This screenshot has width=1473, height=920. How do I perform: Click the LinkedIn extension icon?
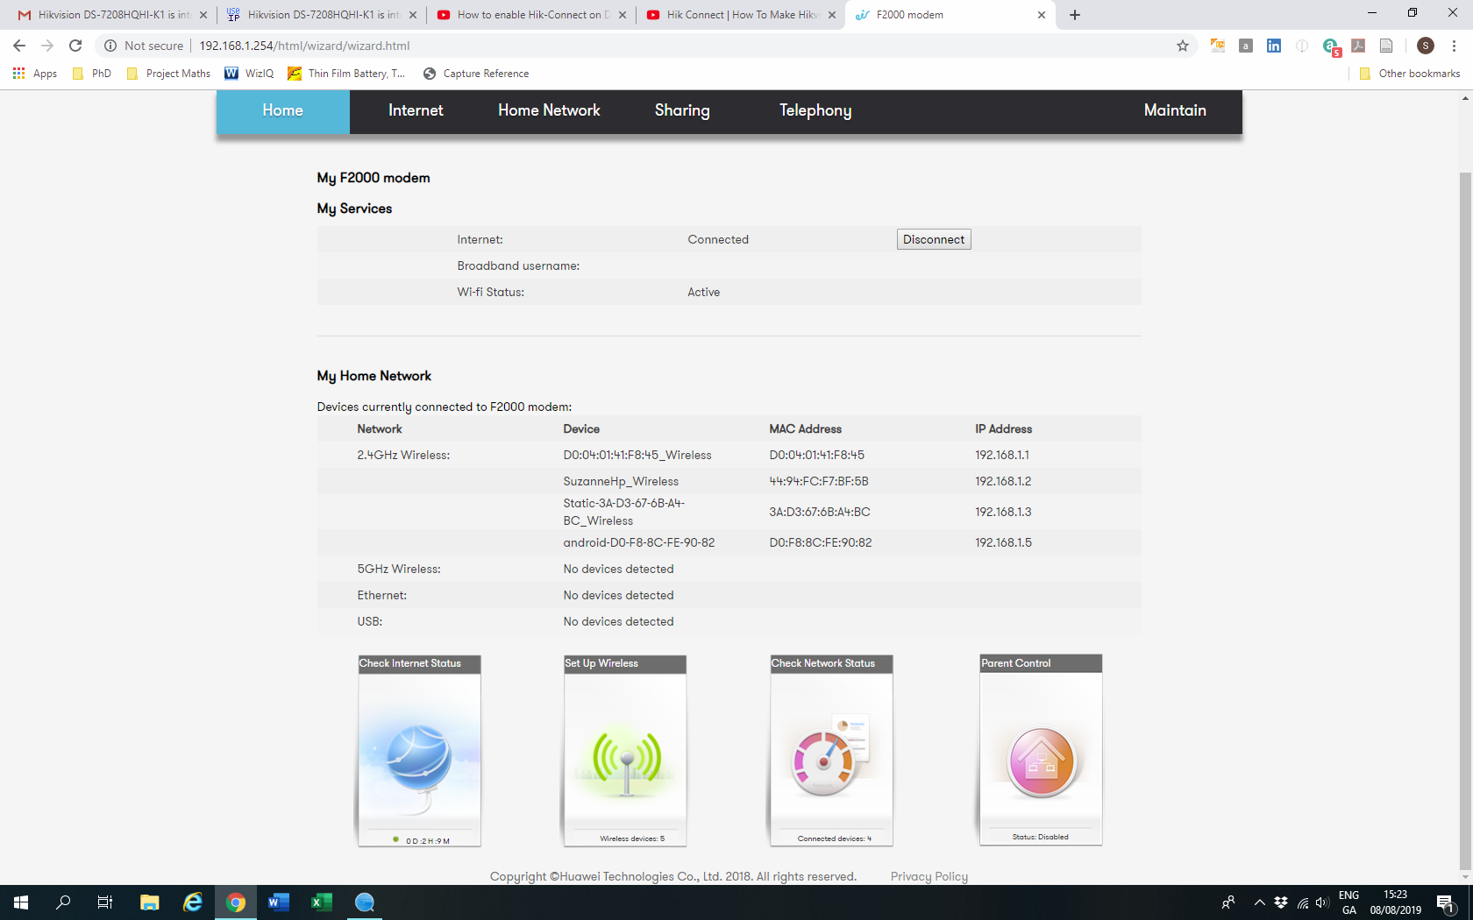(x=1274, y=46)
